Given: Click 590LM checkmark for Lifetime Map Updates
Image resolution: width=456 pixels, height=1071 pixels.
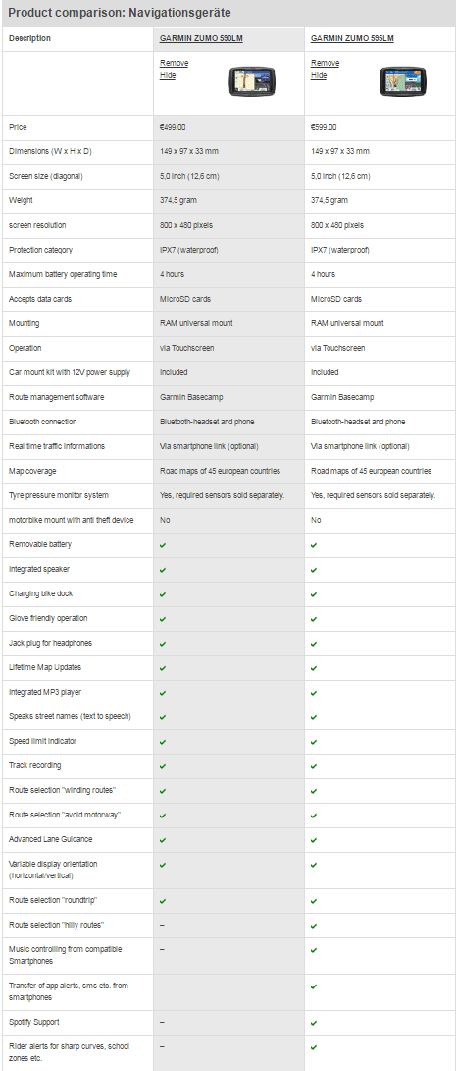Looking at the screenshot, I should point(163,668).
